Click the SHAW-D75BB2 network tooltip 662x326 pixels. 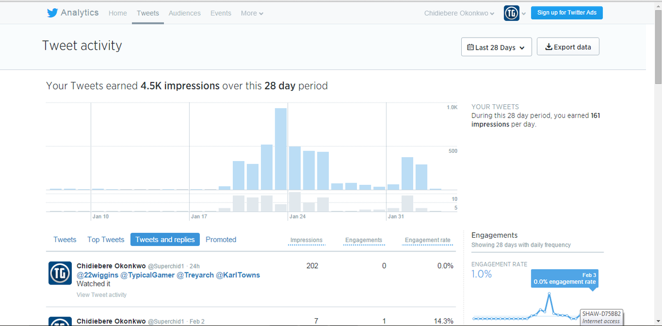tap(601, 317)
